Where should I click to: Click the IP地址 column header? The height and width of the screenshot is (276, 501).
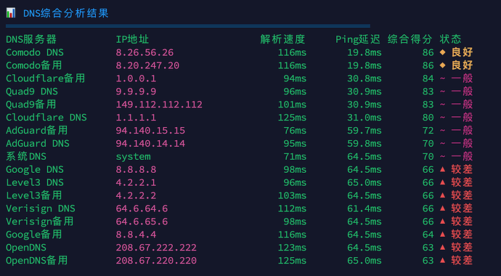click(132, 39)
